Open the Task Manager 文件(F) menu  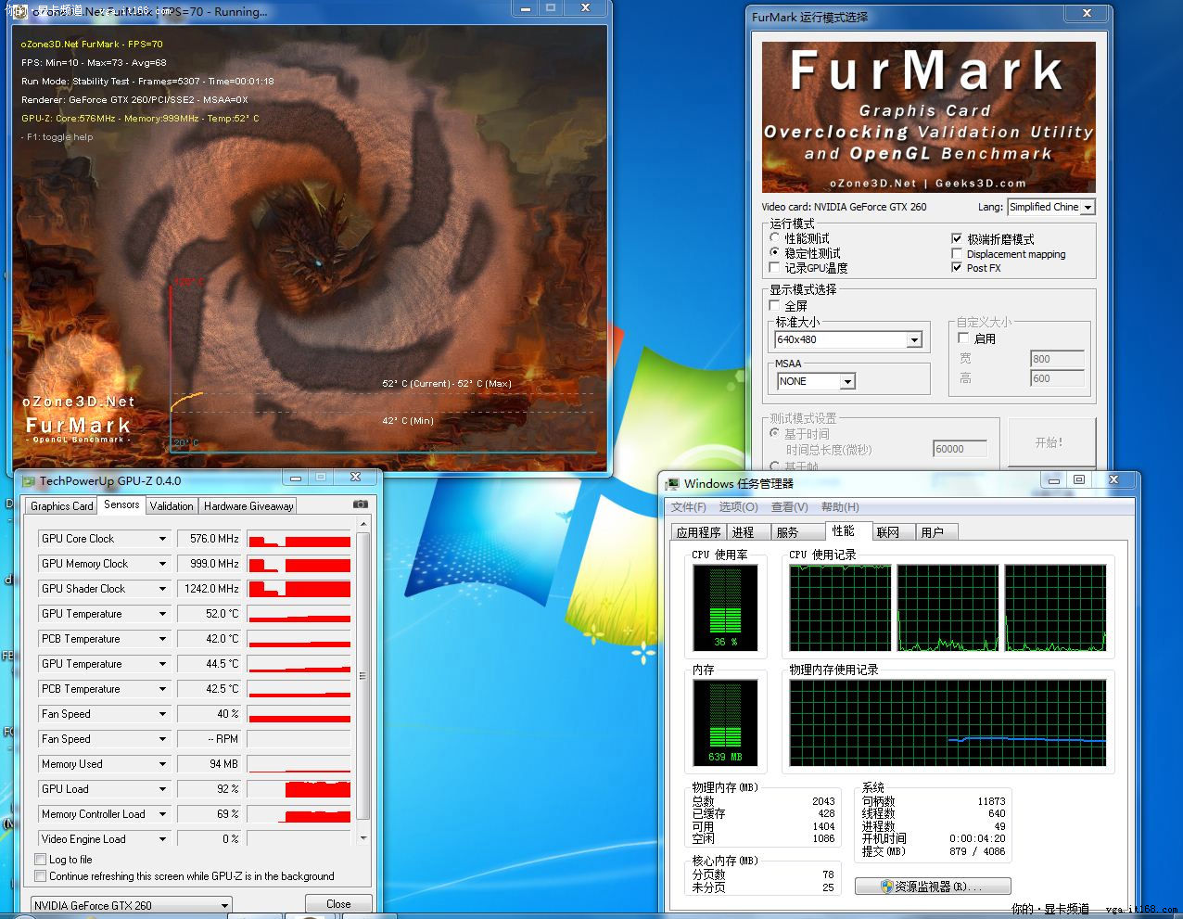click(x=688, y=507)
